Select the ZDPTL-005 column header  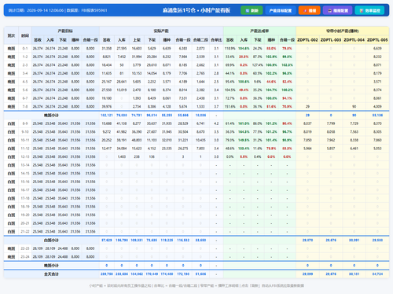[377, 40]
